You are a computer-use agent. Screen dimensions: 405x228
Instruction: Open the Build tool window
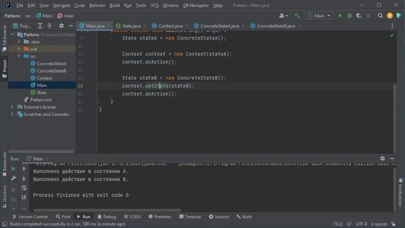tap(244, 217)
